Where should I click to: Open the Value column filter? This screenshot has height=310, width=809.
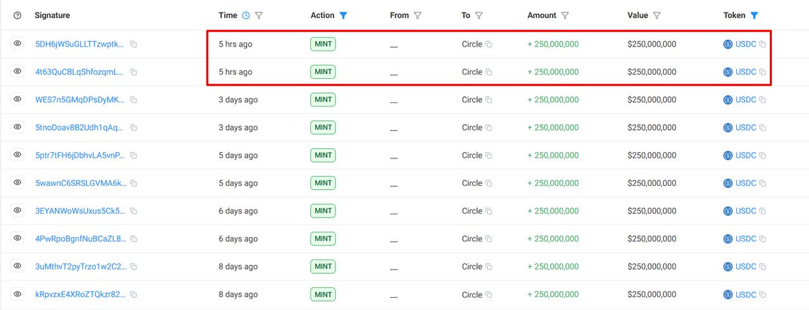pyautogui.click(x=657, y=15)
